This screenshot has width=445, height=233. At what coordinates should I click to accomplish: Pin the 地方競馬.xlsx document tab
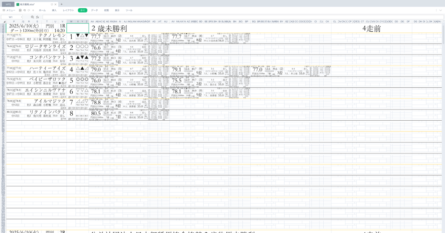pos(52,5)
